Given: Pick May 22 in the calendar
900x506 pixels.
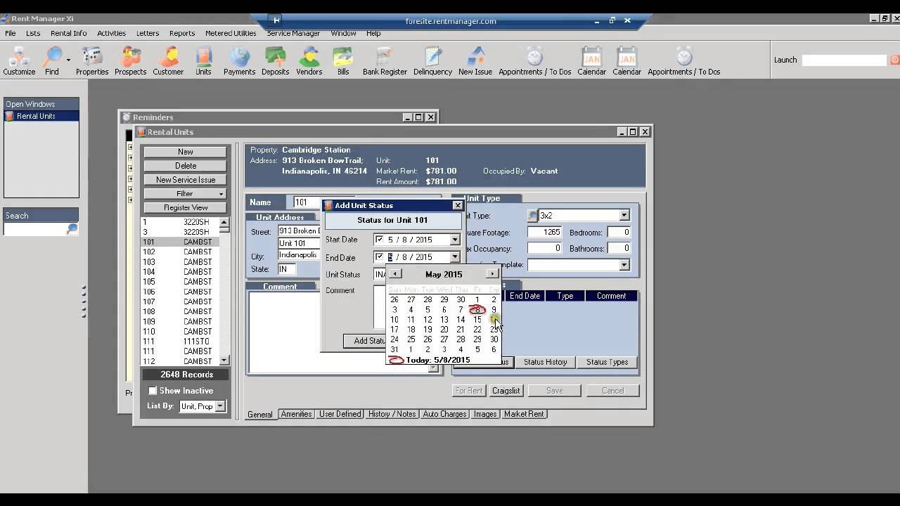Looking at the screenshot, I should pos(477,330).
